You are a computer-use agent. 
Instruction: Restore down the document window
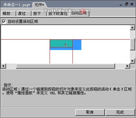126,4
